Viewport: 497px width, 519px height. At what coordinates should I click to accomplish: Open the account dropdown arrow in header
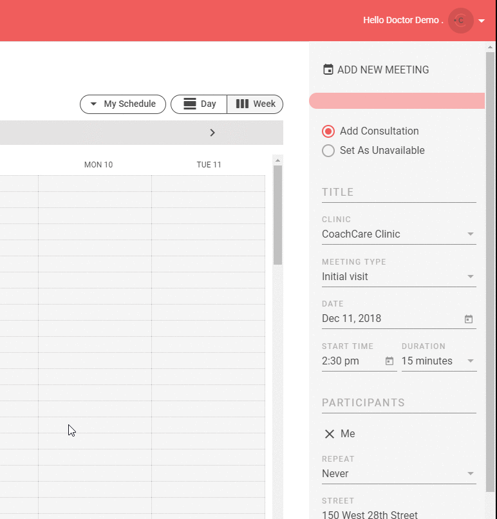(x=482, y=21)
